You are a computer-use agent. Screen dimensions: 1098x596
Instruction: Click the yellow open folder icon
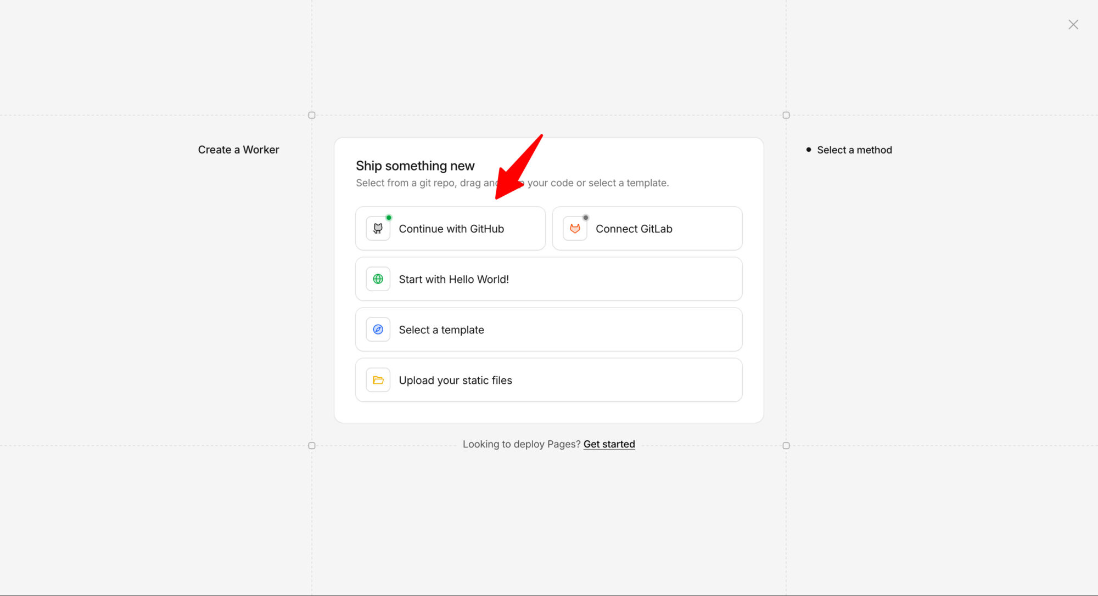click(378, 380)
